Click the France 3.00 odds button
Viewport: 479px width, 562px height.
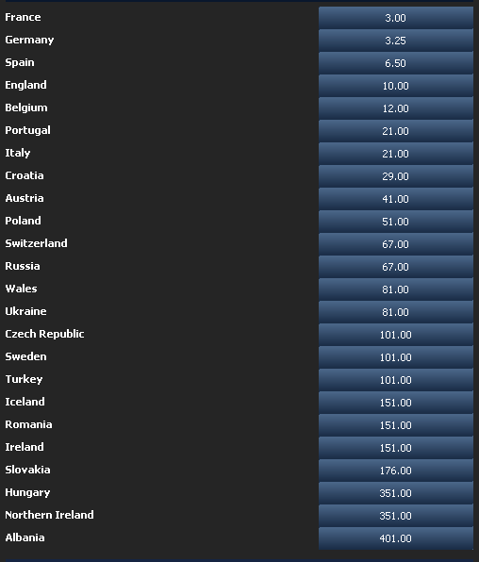[396, 18]
